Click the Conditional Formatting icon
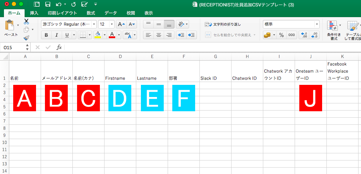The image size is (361, 174). (x=333, y=26)
